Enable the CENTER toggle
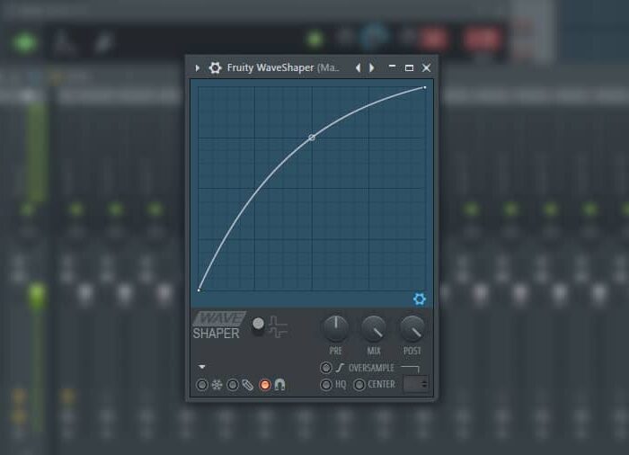 359,385
